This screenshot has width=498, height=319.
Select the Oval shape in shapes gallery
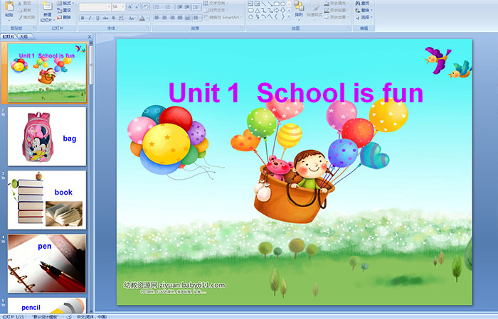[x=282, y=4]
